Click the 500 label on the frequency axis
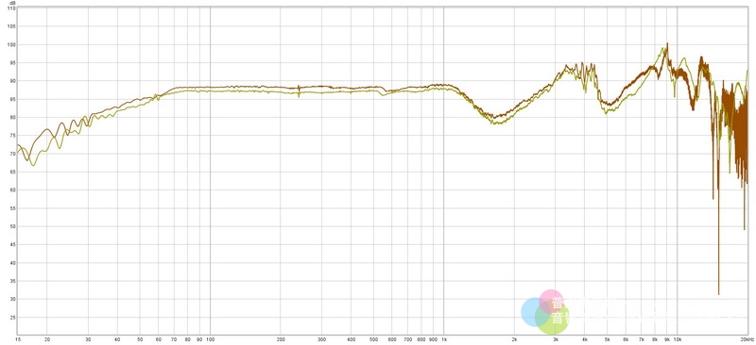Viewport: 756px width, 345px height. (x=373, y=339)
